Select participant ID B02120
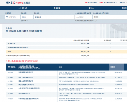The width and height of the screenshot is (127, 102). point(10,72)
